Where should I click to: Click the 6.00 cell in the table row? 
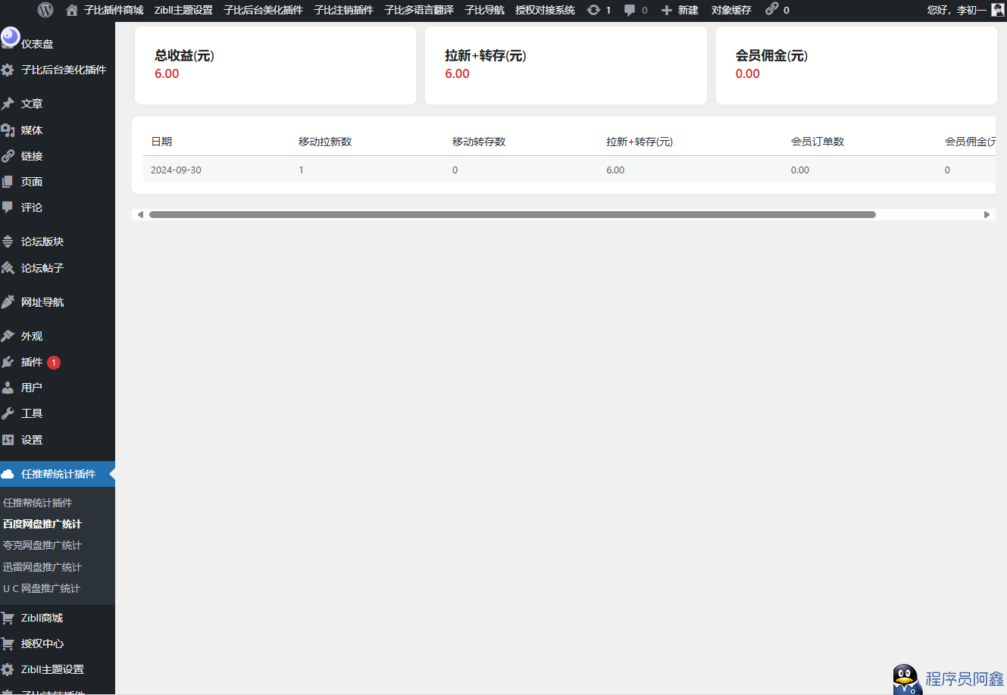pos(615,170)
